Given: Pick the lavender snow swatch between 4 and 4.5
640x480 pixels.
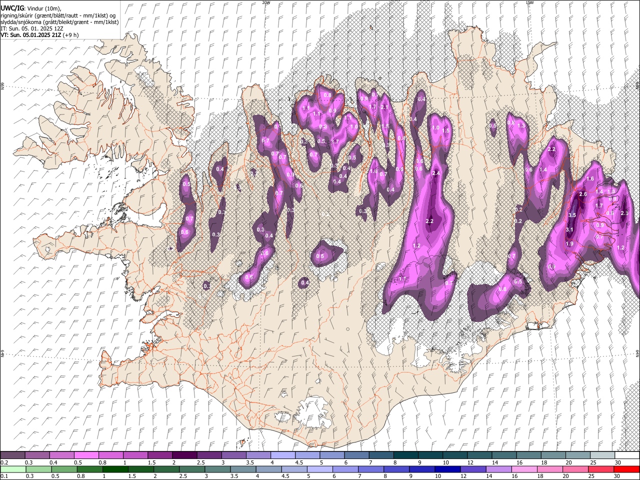Looking at the screenshot, I should pyautogui.click(x=283, y=455).
